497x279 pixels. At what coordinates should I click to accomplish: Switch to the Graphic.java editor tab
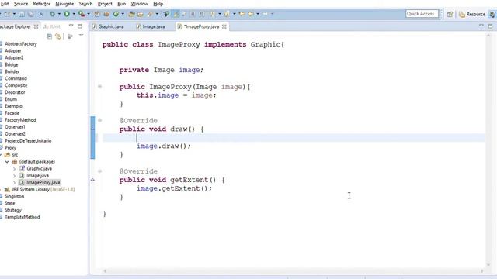pos(108,26)
